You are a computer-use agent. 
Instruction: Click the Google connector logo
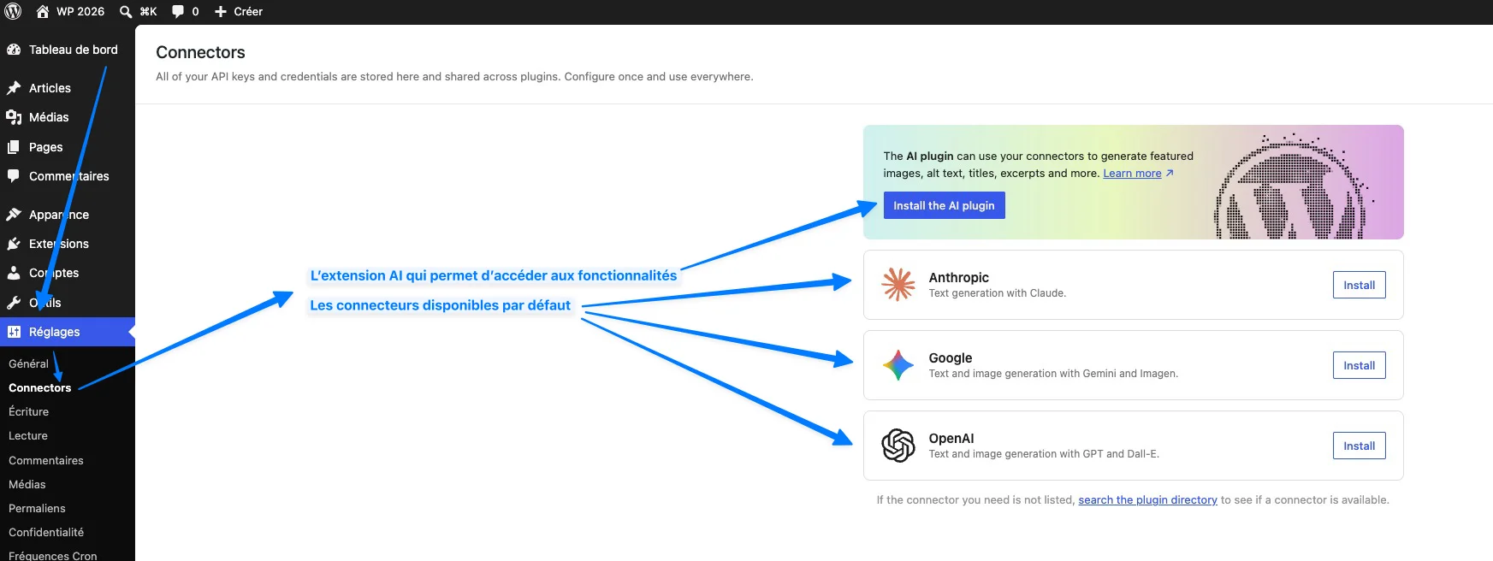pyautogui.click(x=898, y=365)
